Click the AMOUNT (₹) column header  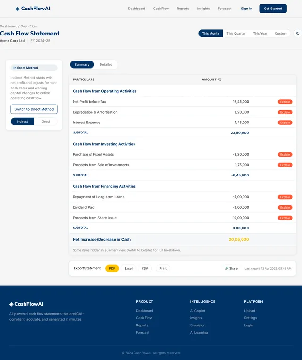pyautogui.click(x=211, y=79)
